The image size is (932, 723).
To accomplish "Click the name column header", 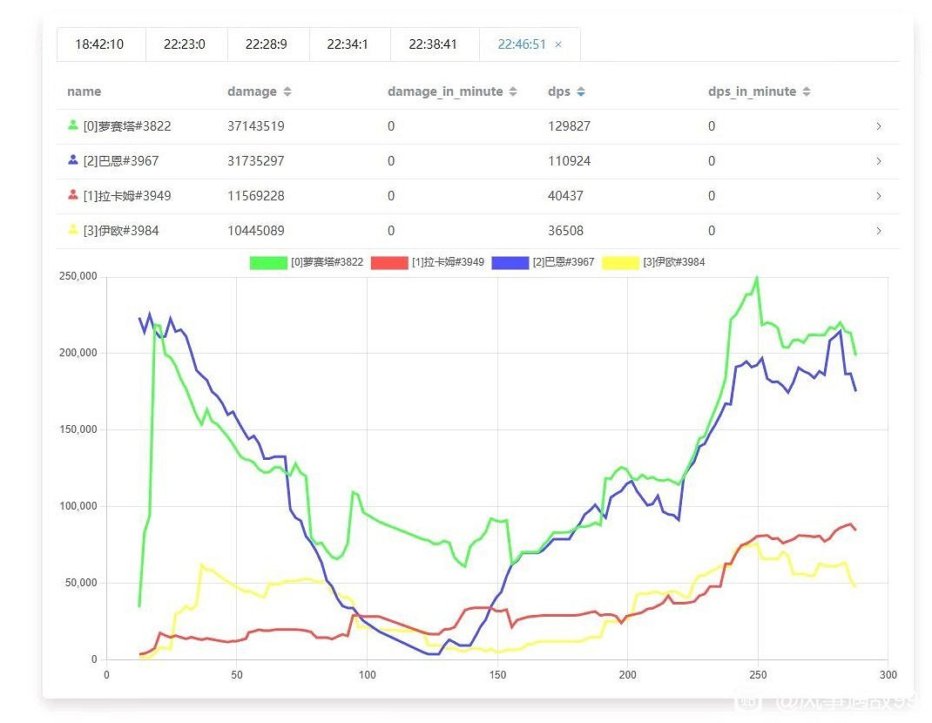I will coord(84,91).
